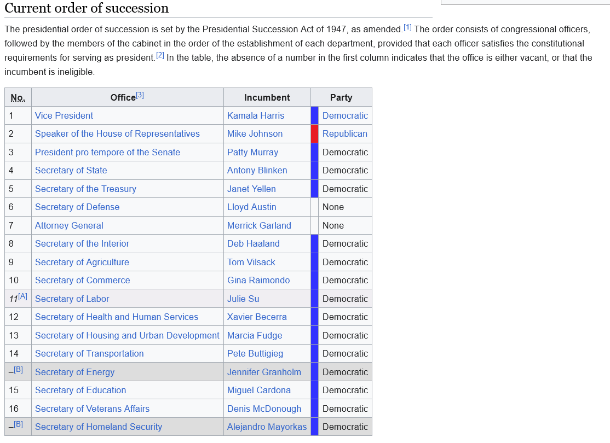Open note [B] in Secretary of Energy row

tap(18, 370)
